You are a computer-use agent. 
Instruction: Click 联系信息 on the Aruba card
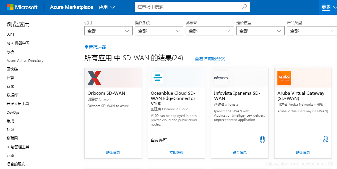click(303, 152)
